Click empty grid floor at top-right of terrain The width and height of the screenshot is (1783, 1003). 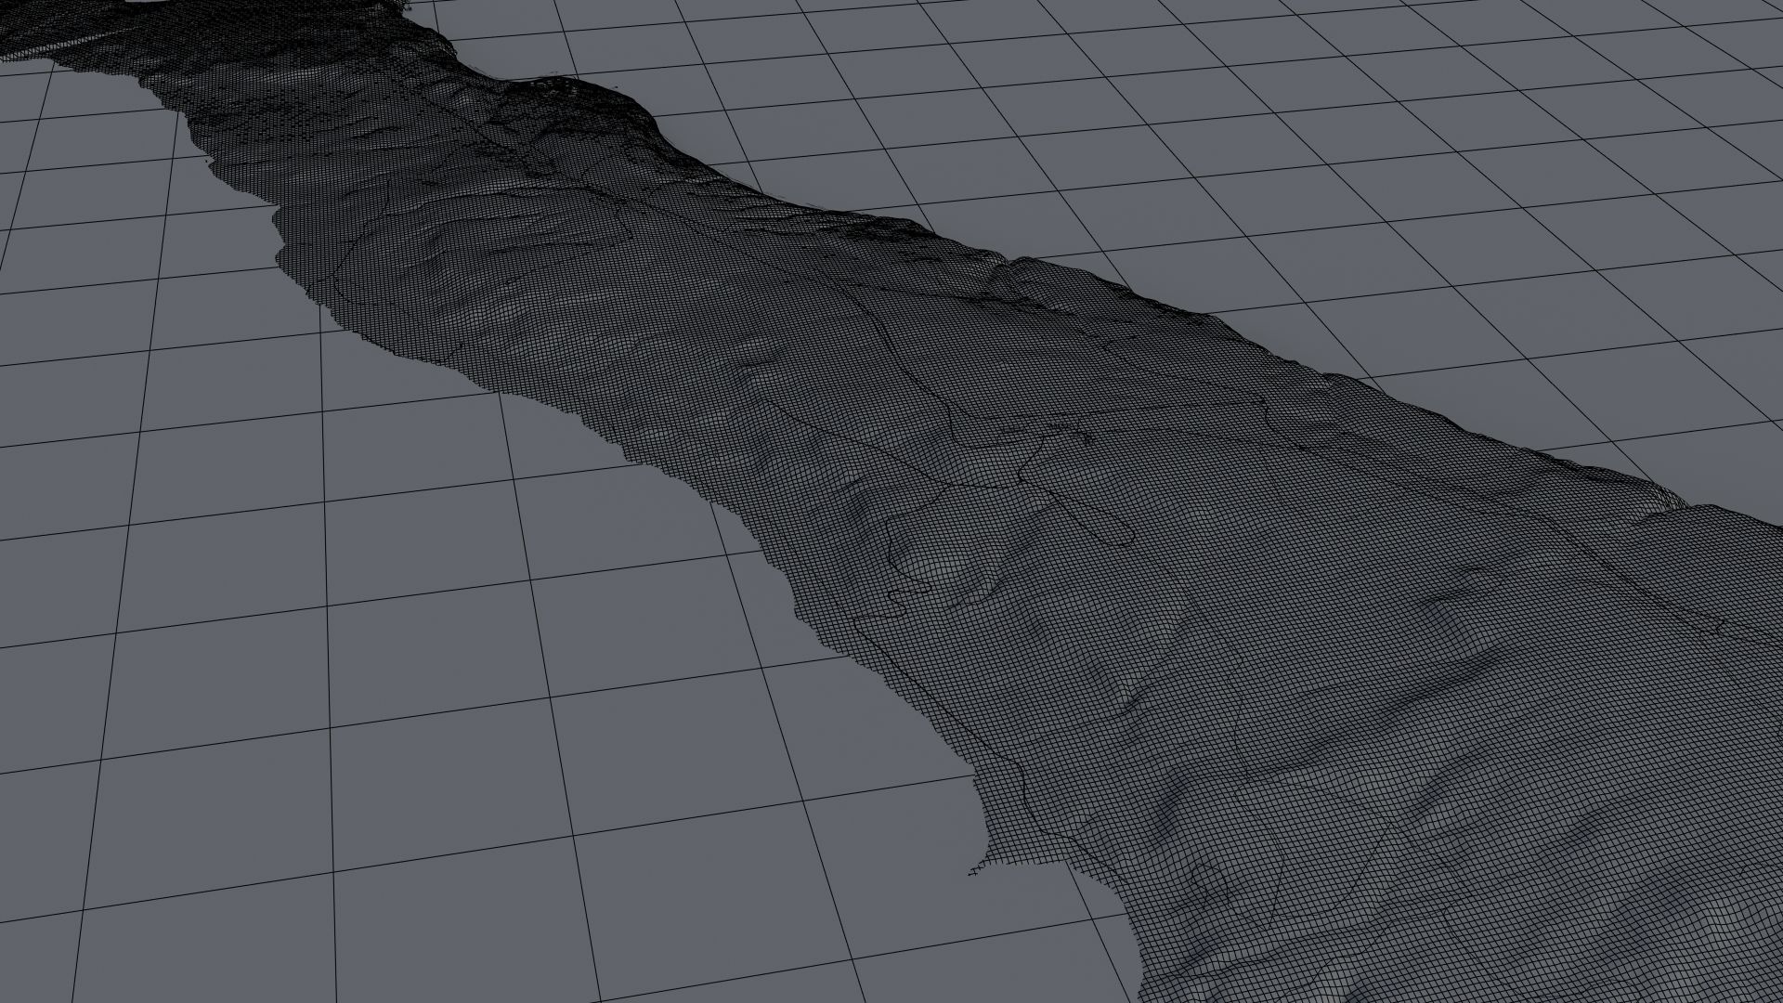click(1300, 139)
